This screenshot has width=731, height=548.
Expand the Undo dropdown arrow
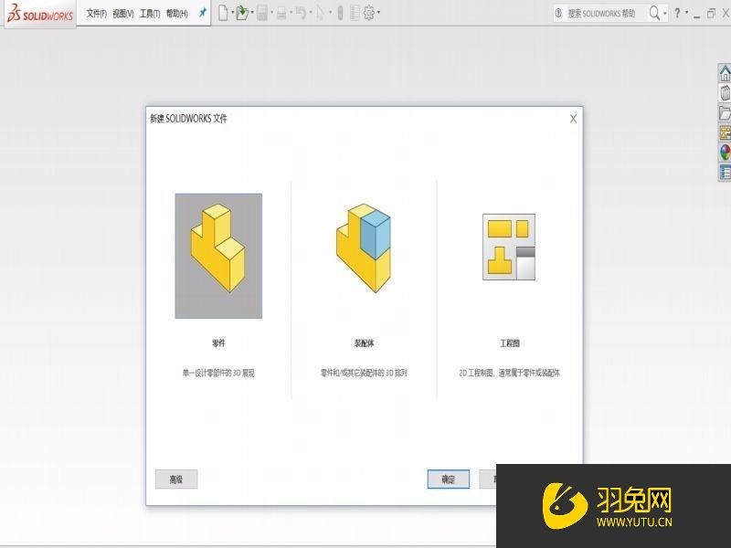coord(311,13)
